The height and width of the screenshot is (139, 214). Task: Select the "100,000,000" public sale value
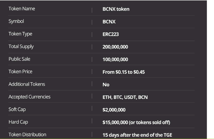[x=115, y=60]
